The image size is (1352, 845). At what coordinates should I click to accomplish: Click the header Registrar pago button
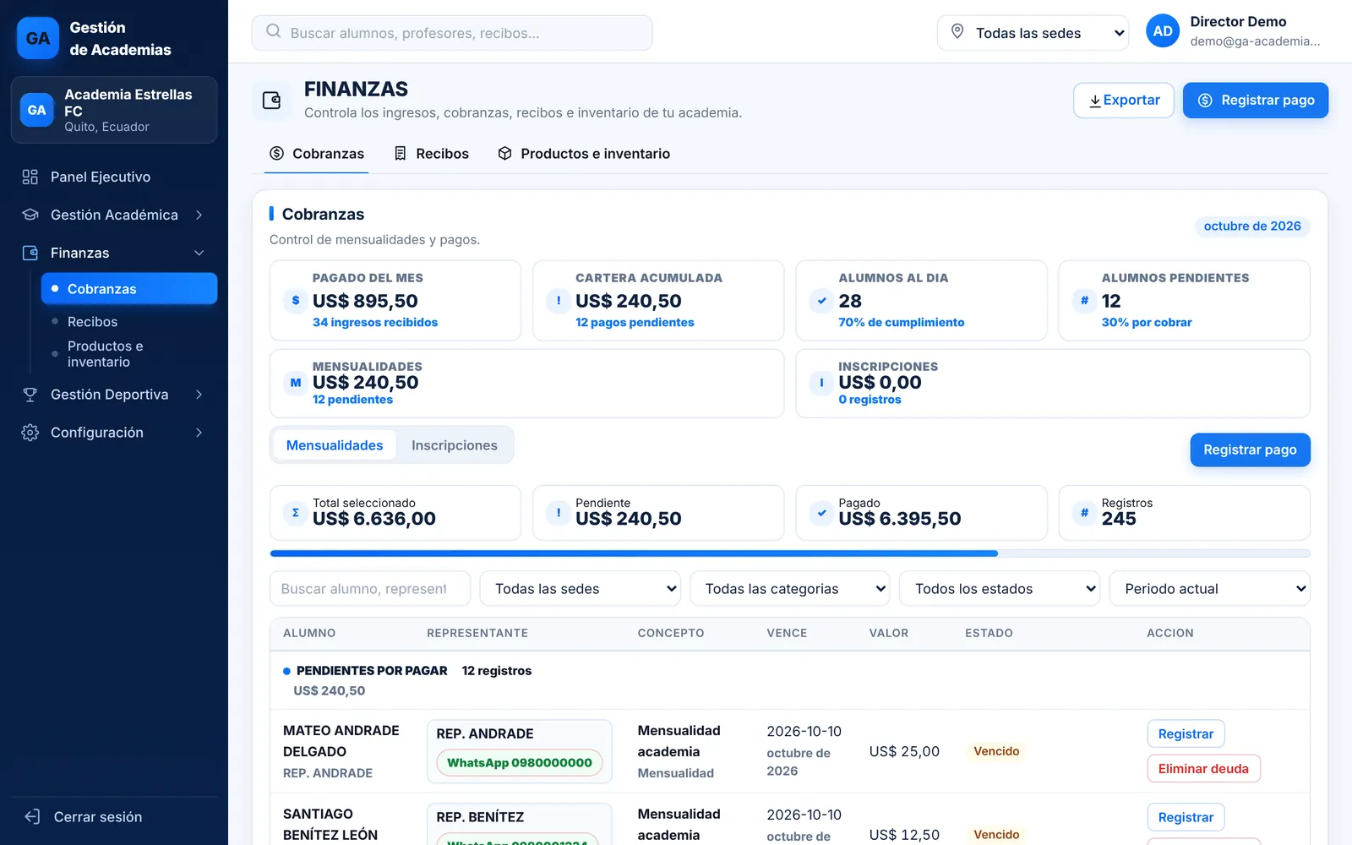pyautogui.click(x=1256, y=101)
